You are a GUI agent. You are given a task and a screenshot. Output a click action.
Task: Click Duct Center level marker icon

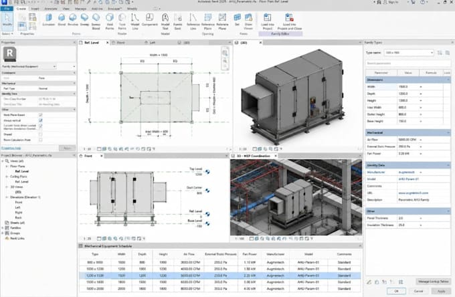tap(208, 191)
